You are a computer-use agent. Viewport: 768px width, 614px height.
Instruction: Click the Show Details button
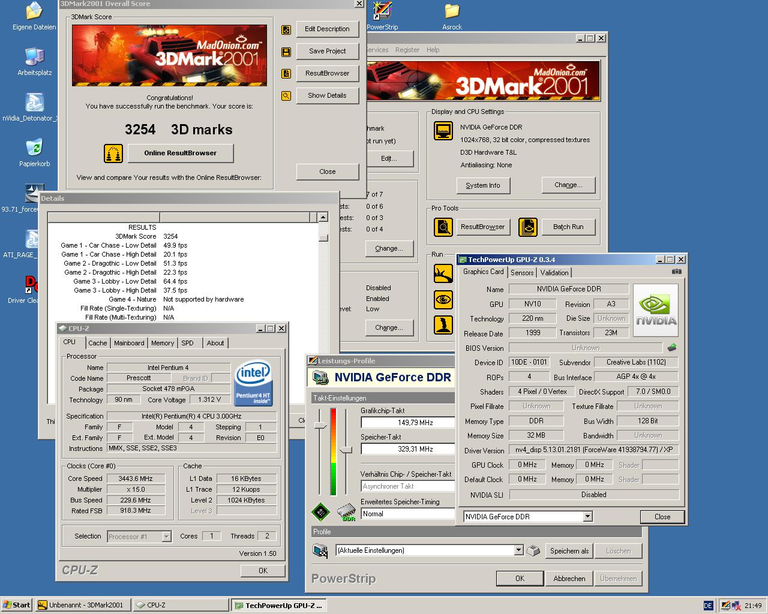[328, 96]
